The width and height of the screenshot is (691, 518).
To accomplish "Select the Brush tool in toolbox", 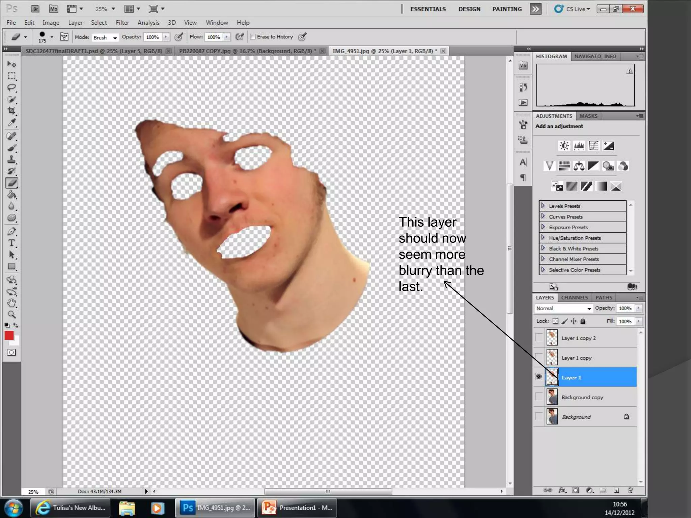I will click(x=11, y=148).
